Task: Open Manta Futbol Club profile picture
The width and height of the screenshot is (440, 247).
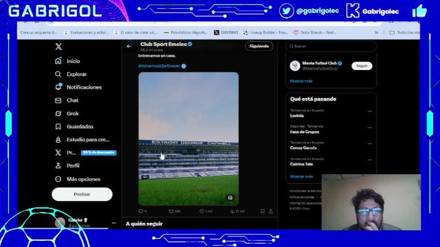Action: (x=295, y=66)
